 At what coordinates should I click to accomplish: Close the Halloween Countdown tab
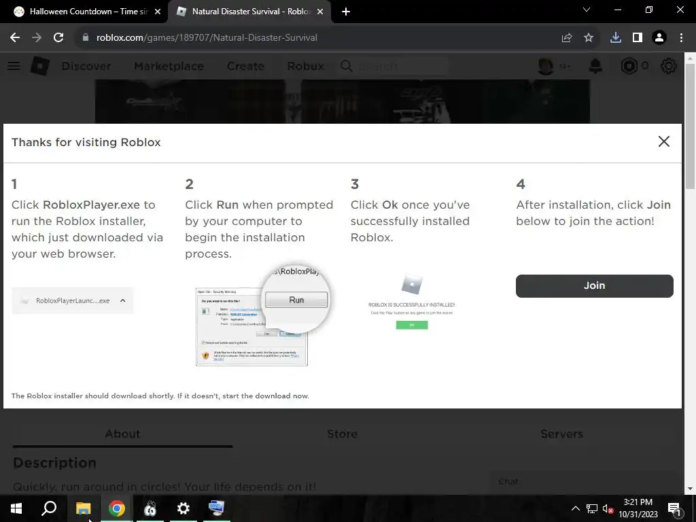tap(158, 12)
